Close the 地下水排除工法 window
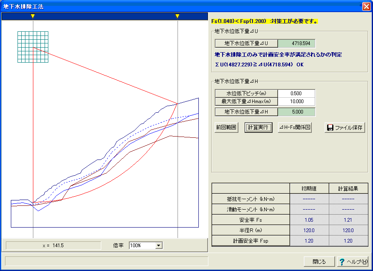The height and width of the screenshot is (271, 373). (x=366, y=6)
